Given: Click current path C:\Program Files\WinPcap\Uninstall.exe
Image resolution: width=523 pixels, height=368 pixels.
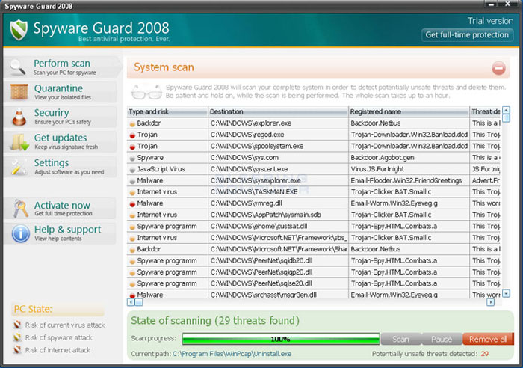Looking at the screenshot, I should click(232, 354).
